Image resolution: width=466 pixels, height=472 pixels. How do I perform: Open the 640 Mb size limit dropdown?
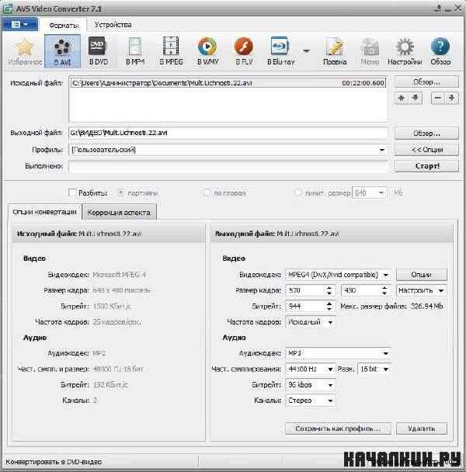370,193
